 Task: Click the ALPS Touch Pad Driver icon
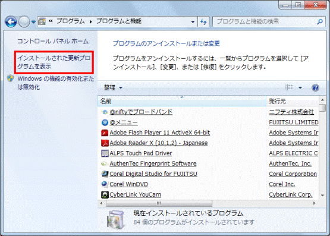pyautogui.click(x=105, y=153)
